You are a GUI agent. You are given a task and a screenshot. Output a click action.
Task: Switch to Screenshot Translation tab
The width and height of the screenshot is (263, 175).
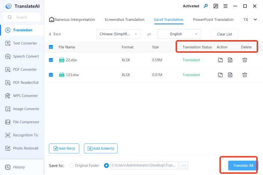[124, 19]
